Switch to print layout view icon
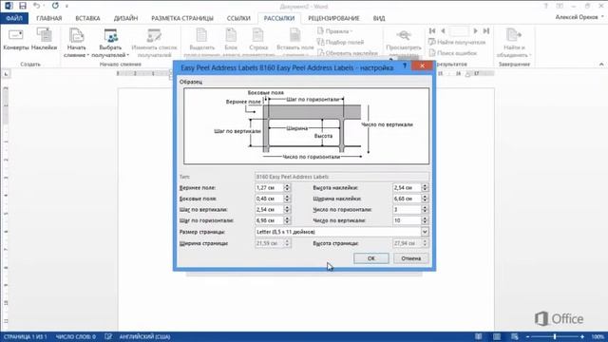The width and height of the screenshot is (608, 342). point(496,336)
